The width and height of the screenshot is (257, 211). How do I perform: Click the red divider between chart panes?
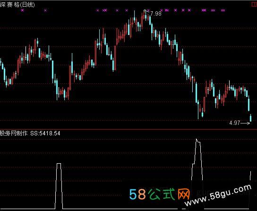tap(128, 129)
